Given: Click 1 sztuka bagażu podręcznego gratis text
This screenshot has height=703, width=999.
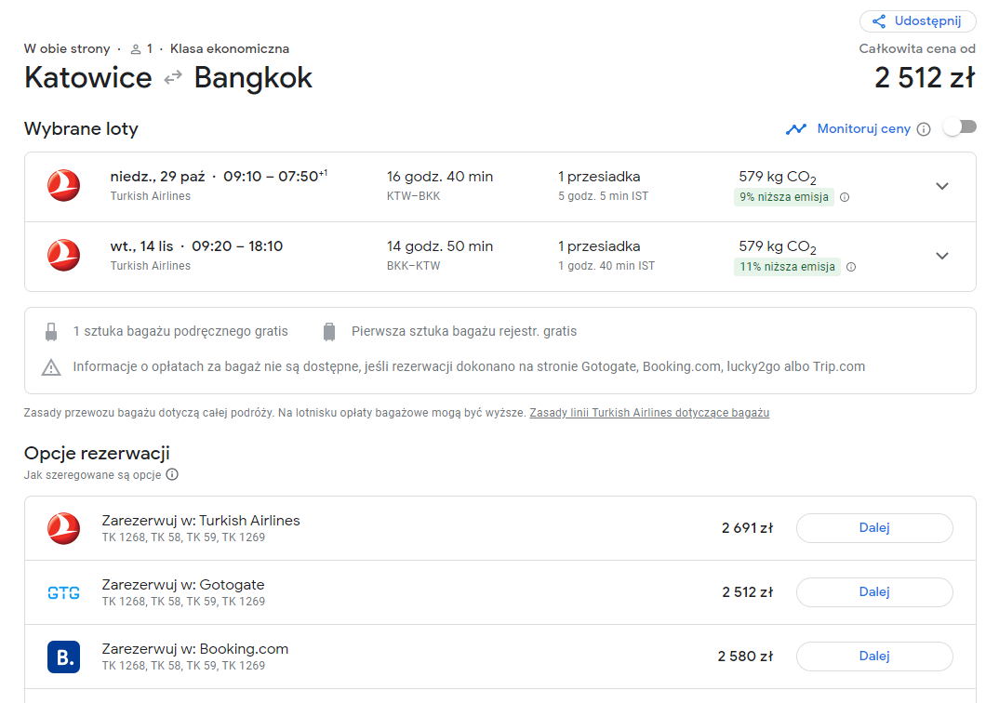Looking at the screenshot, I should (180, 331).
